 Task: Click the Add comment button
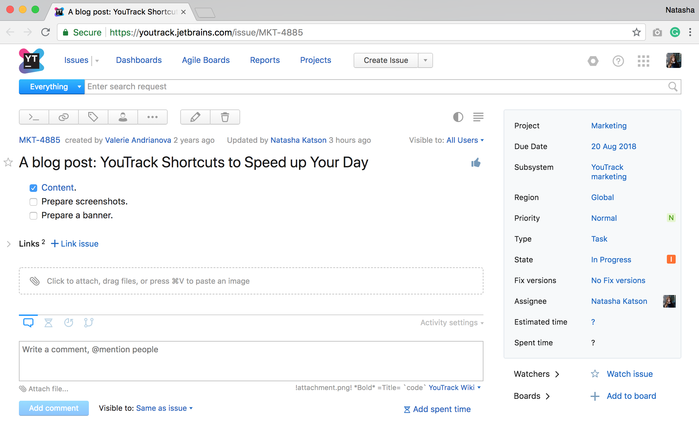coord(54,408)
